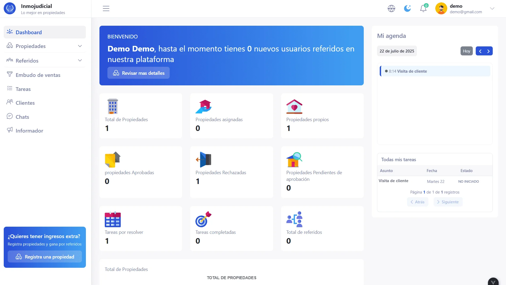Click the Propiedades propios house icon
Viewport: 506px width, 285px height.
coord(294,107)
